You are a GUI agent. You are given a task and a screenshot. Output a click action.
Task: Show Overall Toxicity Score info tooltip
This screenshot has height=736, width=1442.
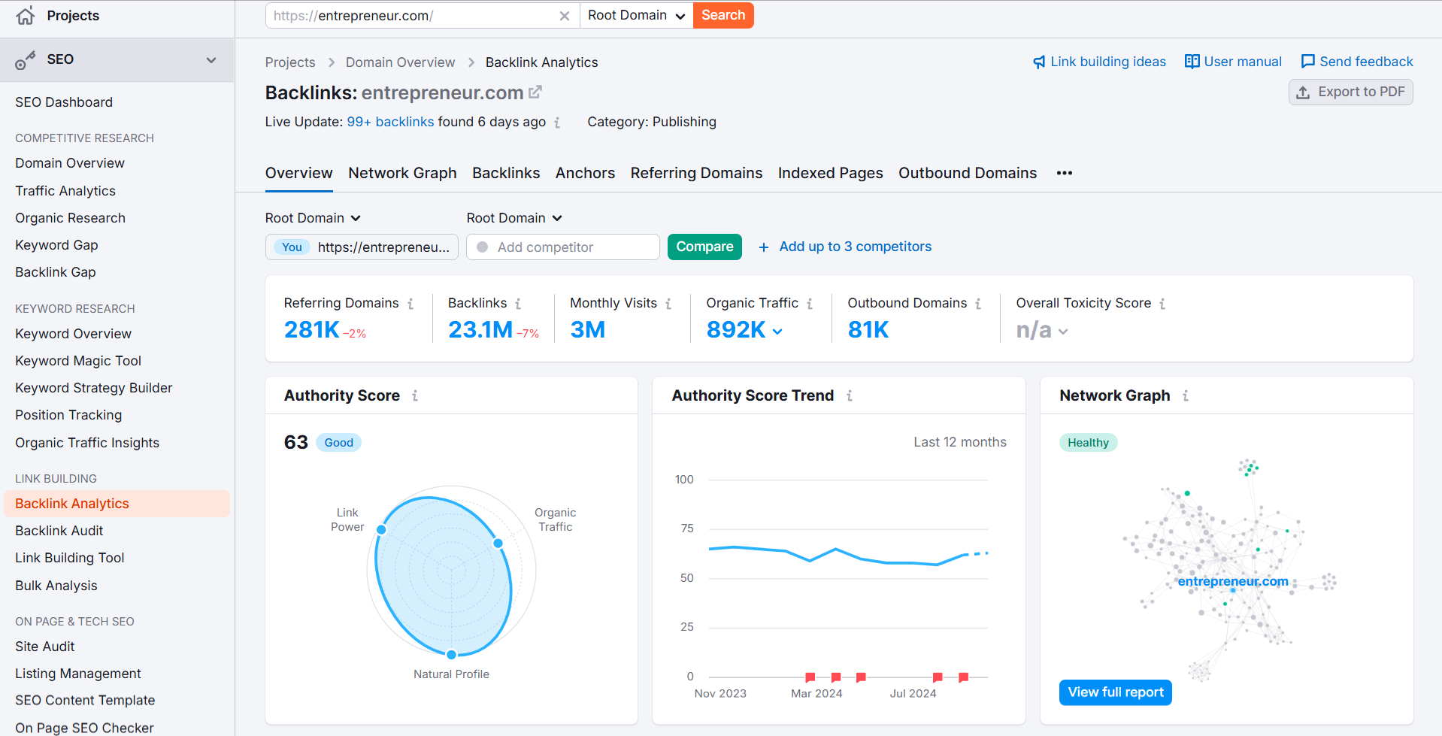click(x=1162, y=304)
